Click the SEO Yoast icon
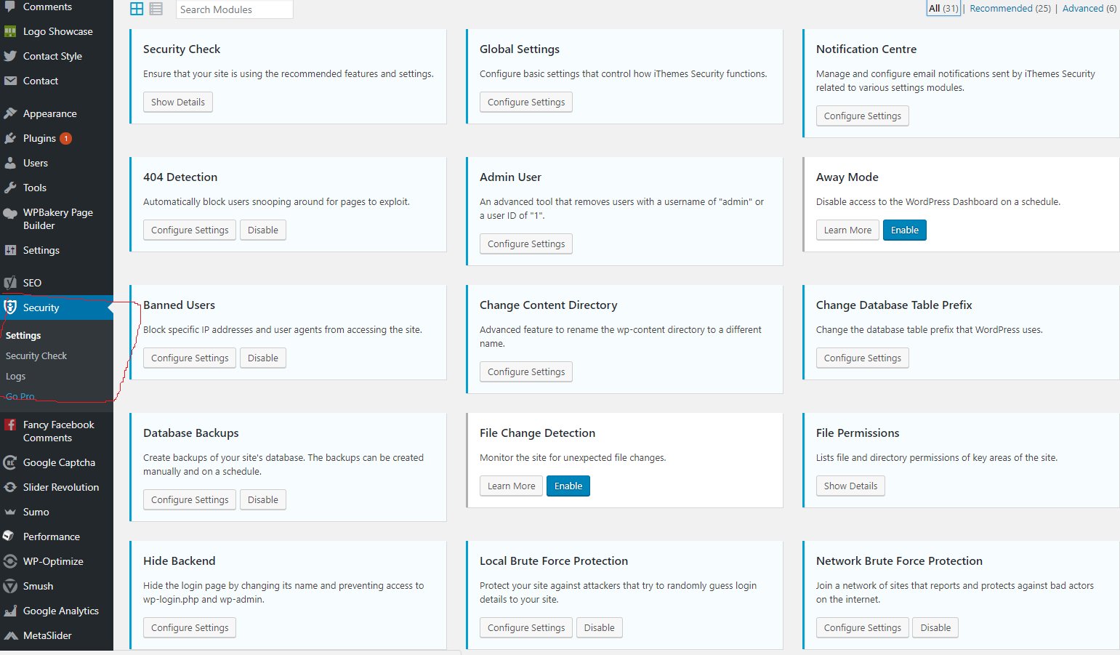The image size is (1120, 655). click(x=10, y=283)
